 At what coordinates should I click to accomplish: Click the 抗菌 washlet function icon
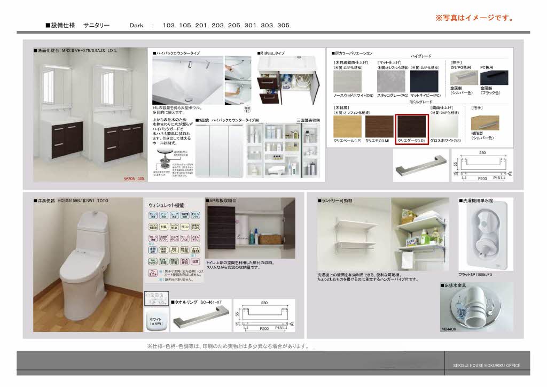(x=196, y=261)
